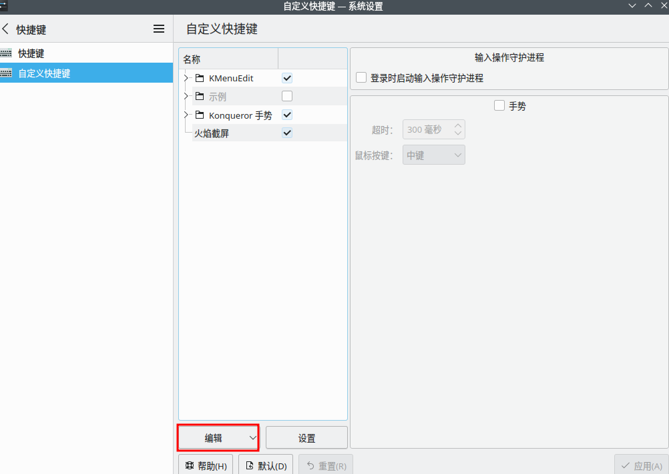Toggle the 手势 checkbox
The width and height of the screenshot is (669, 474).
pyautogui.click(x=499, y=105)
